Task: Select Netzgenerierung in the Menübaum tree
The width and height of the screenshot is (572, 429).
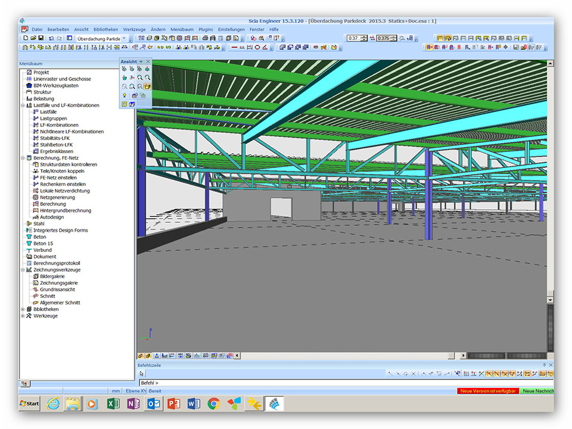Action: tap(56, 197)
